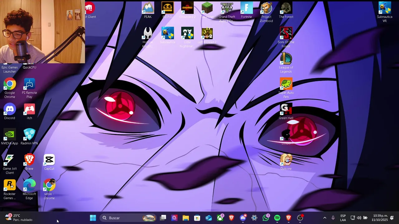The width and height of the screenshot is (399, 224).
Task: Open the 25°C weather widget
Action: tap(19, 217)
